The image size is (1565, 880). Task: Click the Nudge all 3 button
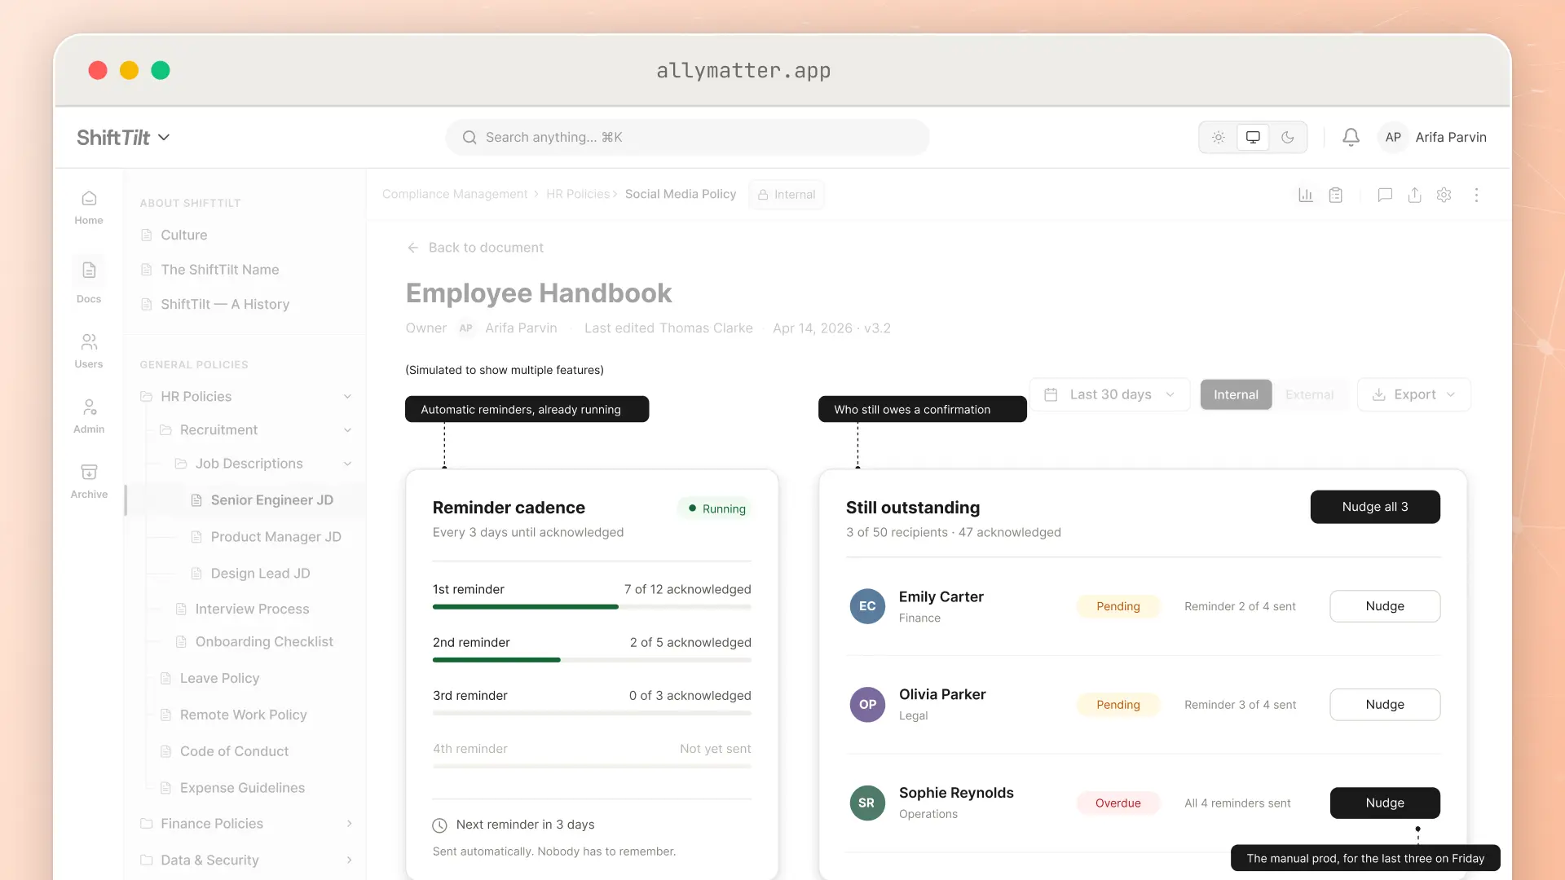(x=1375, y=507)
